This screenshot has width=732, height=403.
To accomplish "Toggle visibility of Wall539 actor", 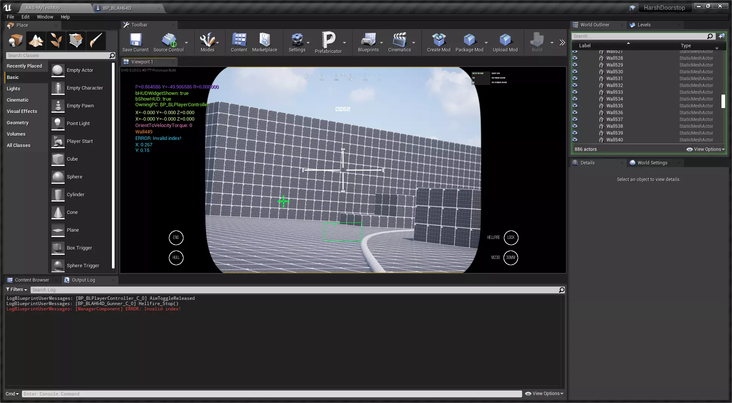I will 575,133.
